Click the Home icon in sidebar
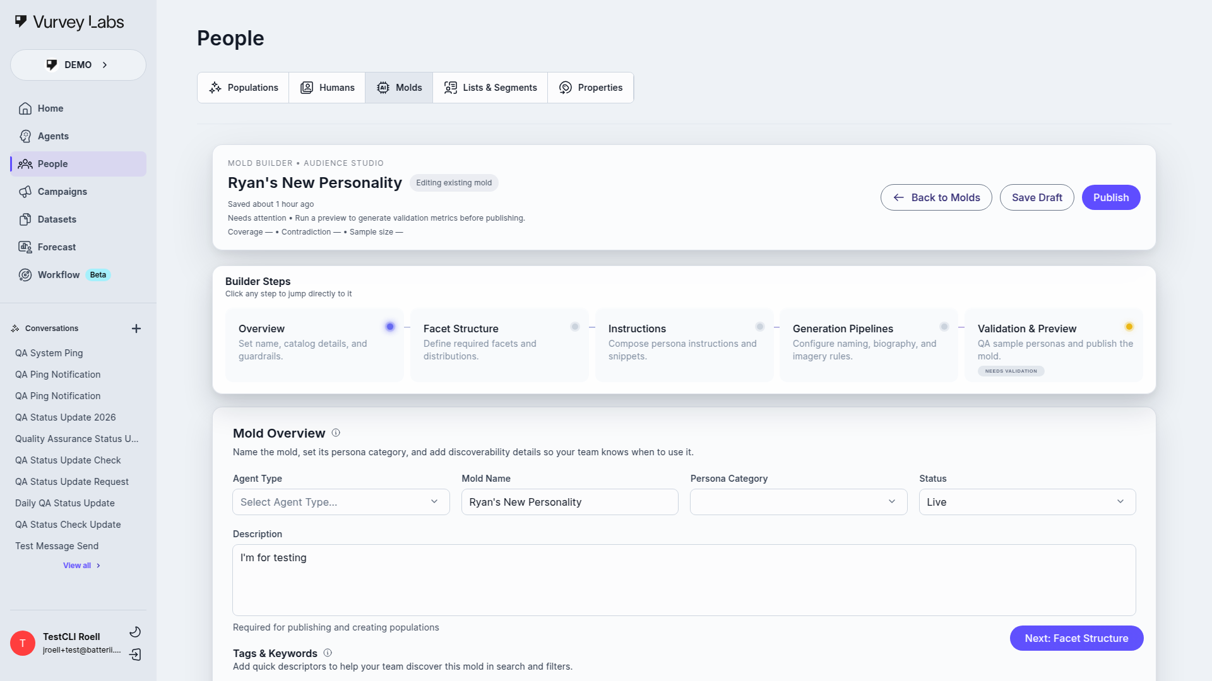The image size is (1212, 681). (25, 108)
